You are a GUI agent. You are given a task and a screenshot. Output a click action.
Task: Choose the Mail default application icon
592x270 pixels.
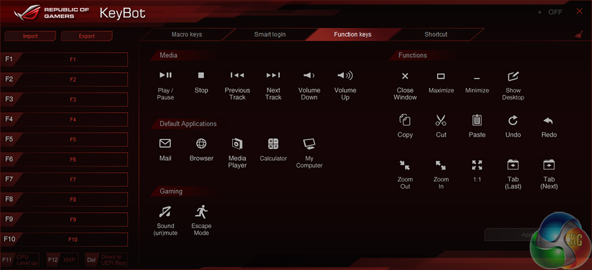pyautogui.click(x=165, y=143)
